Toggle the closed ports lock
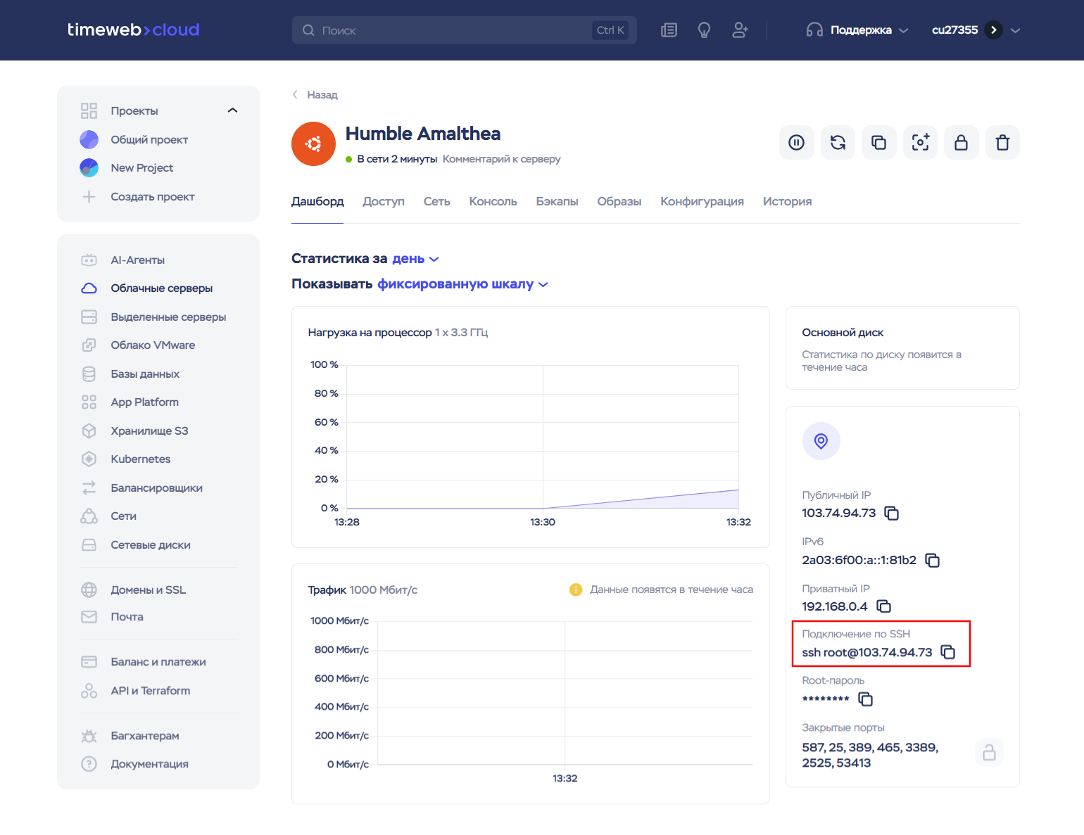Screen dimensions: 1084x835 coord(989,753)
